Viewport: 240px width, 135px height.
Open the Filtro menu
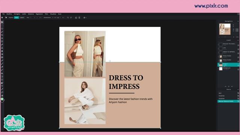point(46,14)
